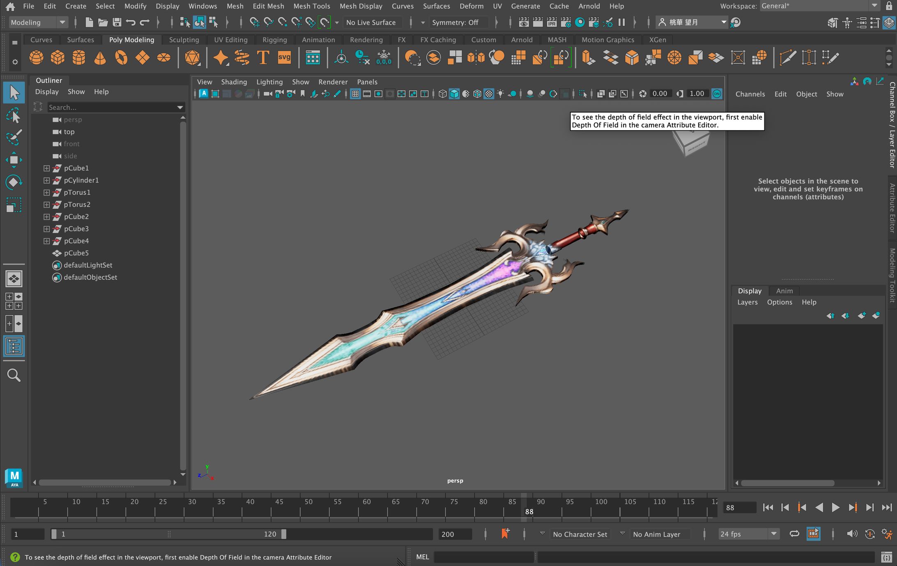Create a polygon sphere from shelf
897x566 pixels.
36,58
